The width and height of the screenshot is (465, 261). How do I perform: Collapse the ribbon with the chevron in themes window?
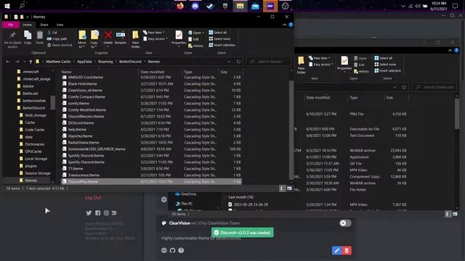pyautogui.click(x=284, y=25)
